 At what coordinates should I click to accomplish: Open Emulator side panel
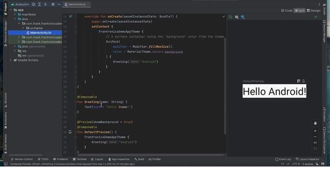click(324, 114)
